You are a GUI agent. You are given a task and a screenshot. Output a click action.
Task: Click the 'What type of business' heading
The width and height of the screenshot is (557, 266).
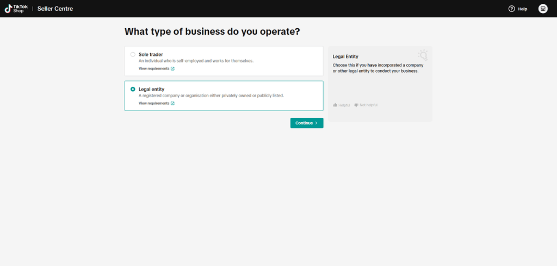point(212,31)
